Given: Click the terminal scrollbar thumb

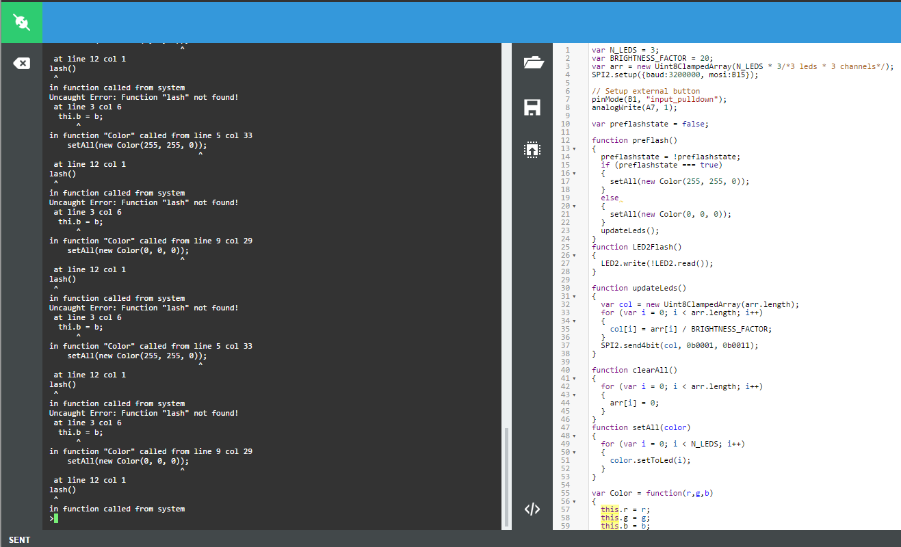Looking at the screenshot, I should point(507,477).
